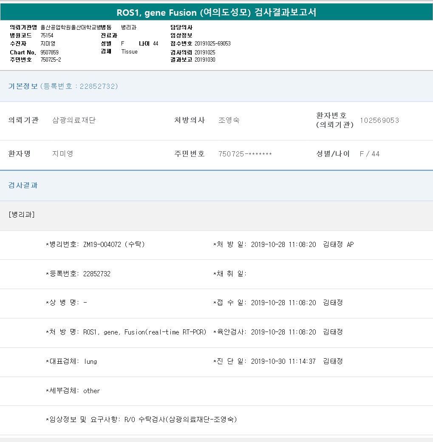The image size is (433, 442).
Task: Click the '*채 취 일:' label
Action: [230, 274]
